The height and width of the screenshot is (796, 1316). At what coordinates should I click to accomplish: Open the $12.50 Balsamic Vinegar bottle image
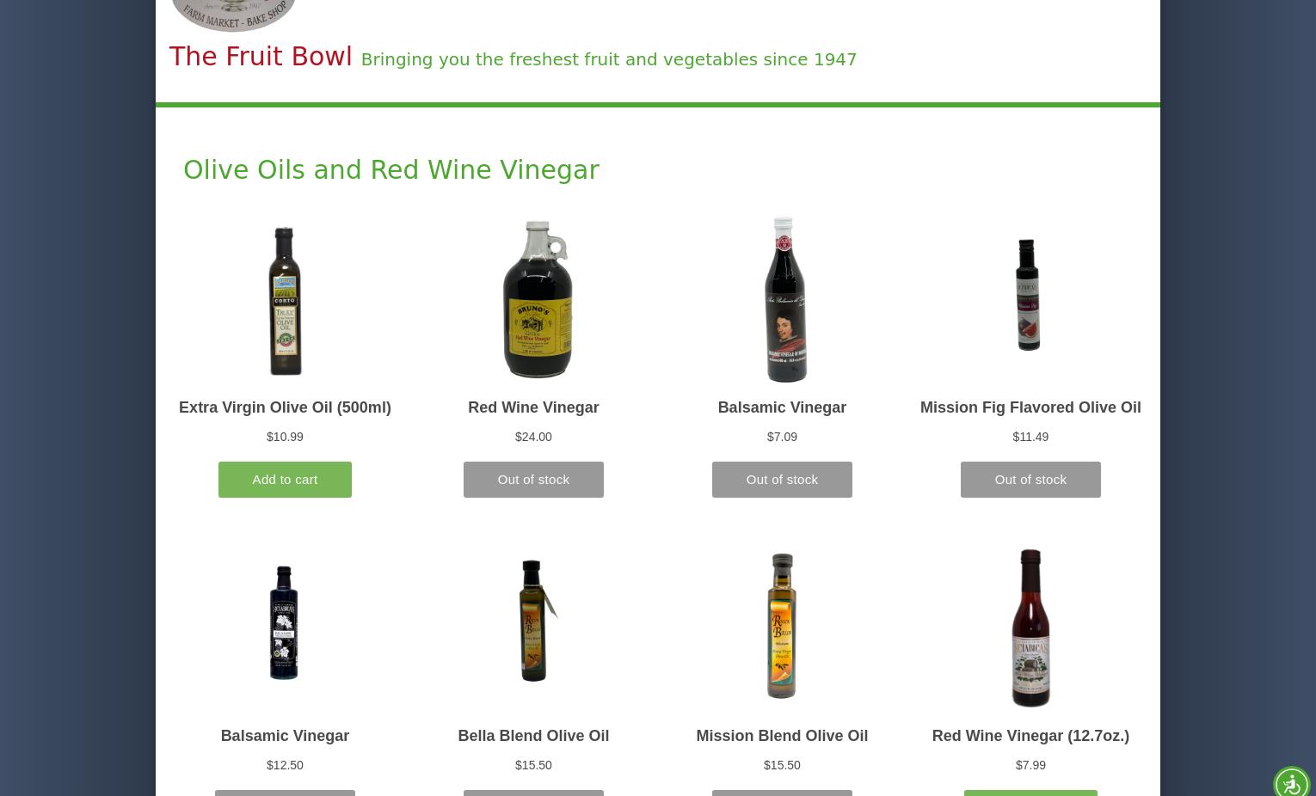(x=285, y=622)
